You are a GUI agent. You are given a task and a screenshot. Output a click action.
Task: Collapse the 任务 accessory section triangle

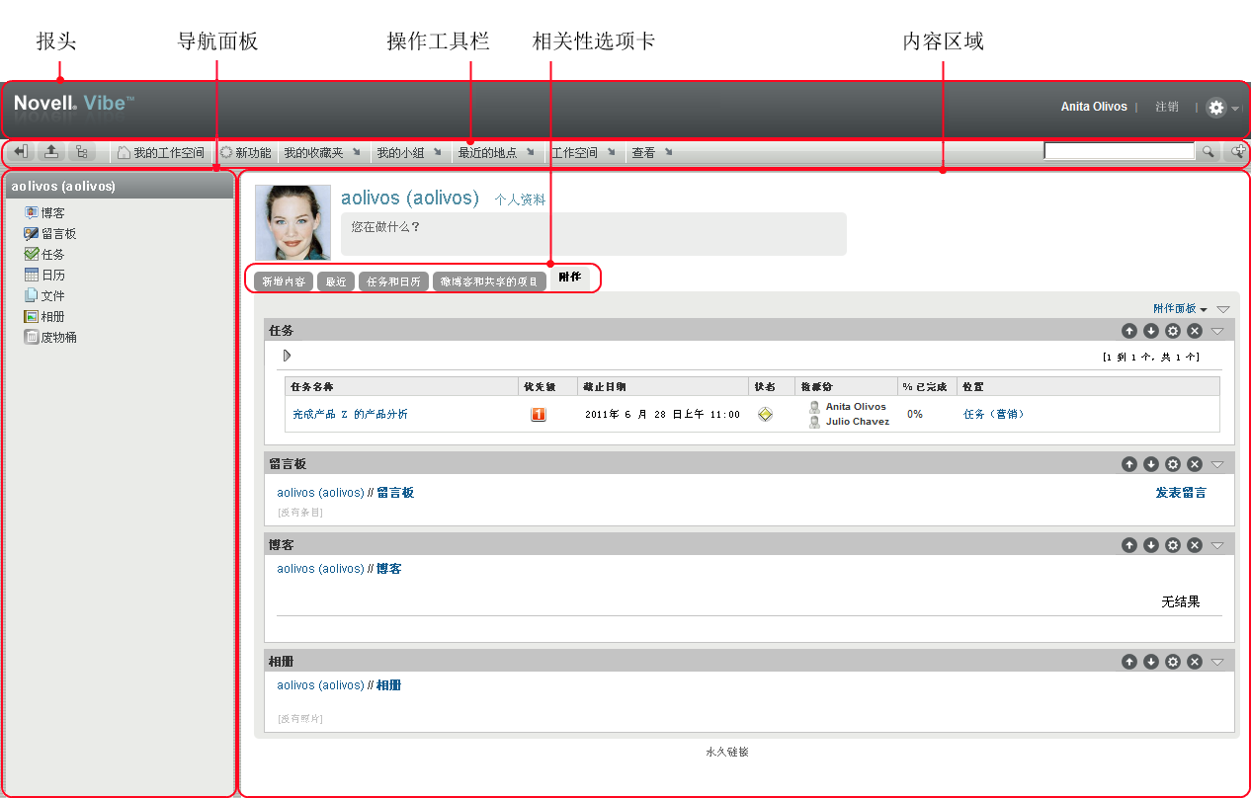[x=1217, y=331]
